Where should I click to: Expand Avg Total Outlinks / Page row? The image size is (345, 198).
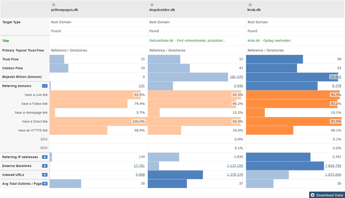45,183
